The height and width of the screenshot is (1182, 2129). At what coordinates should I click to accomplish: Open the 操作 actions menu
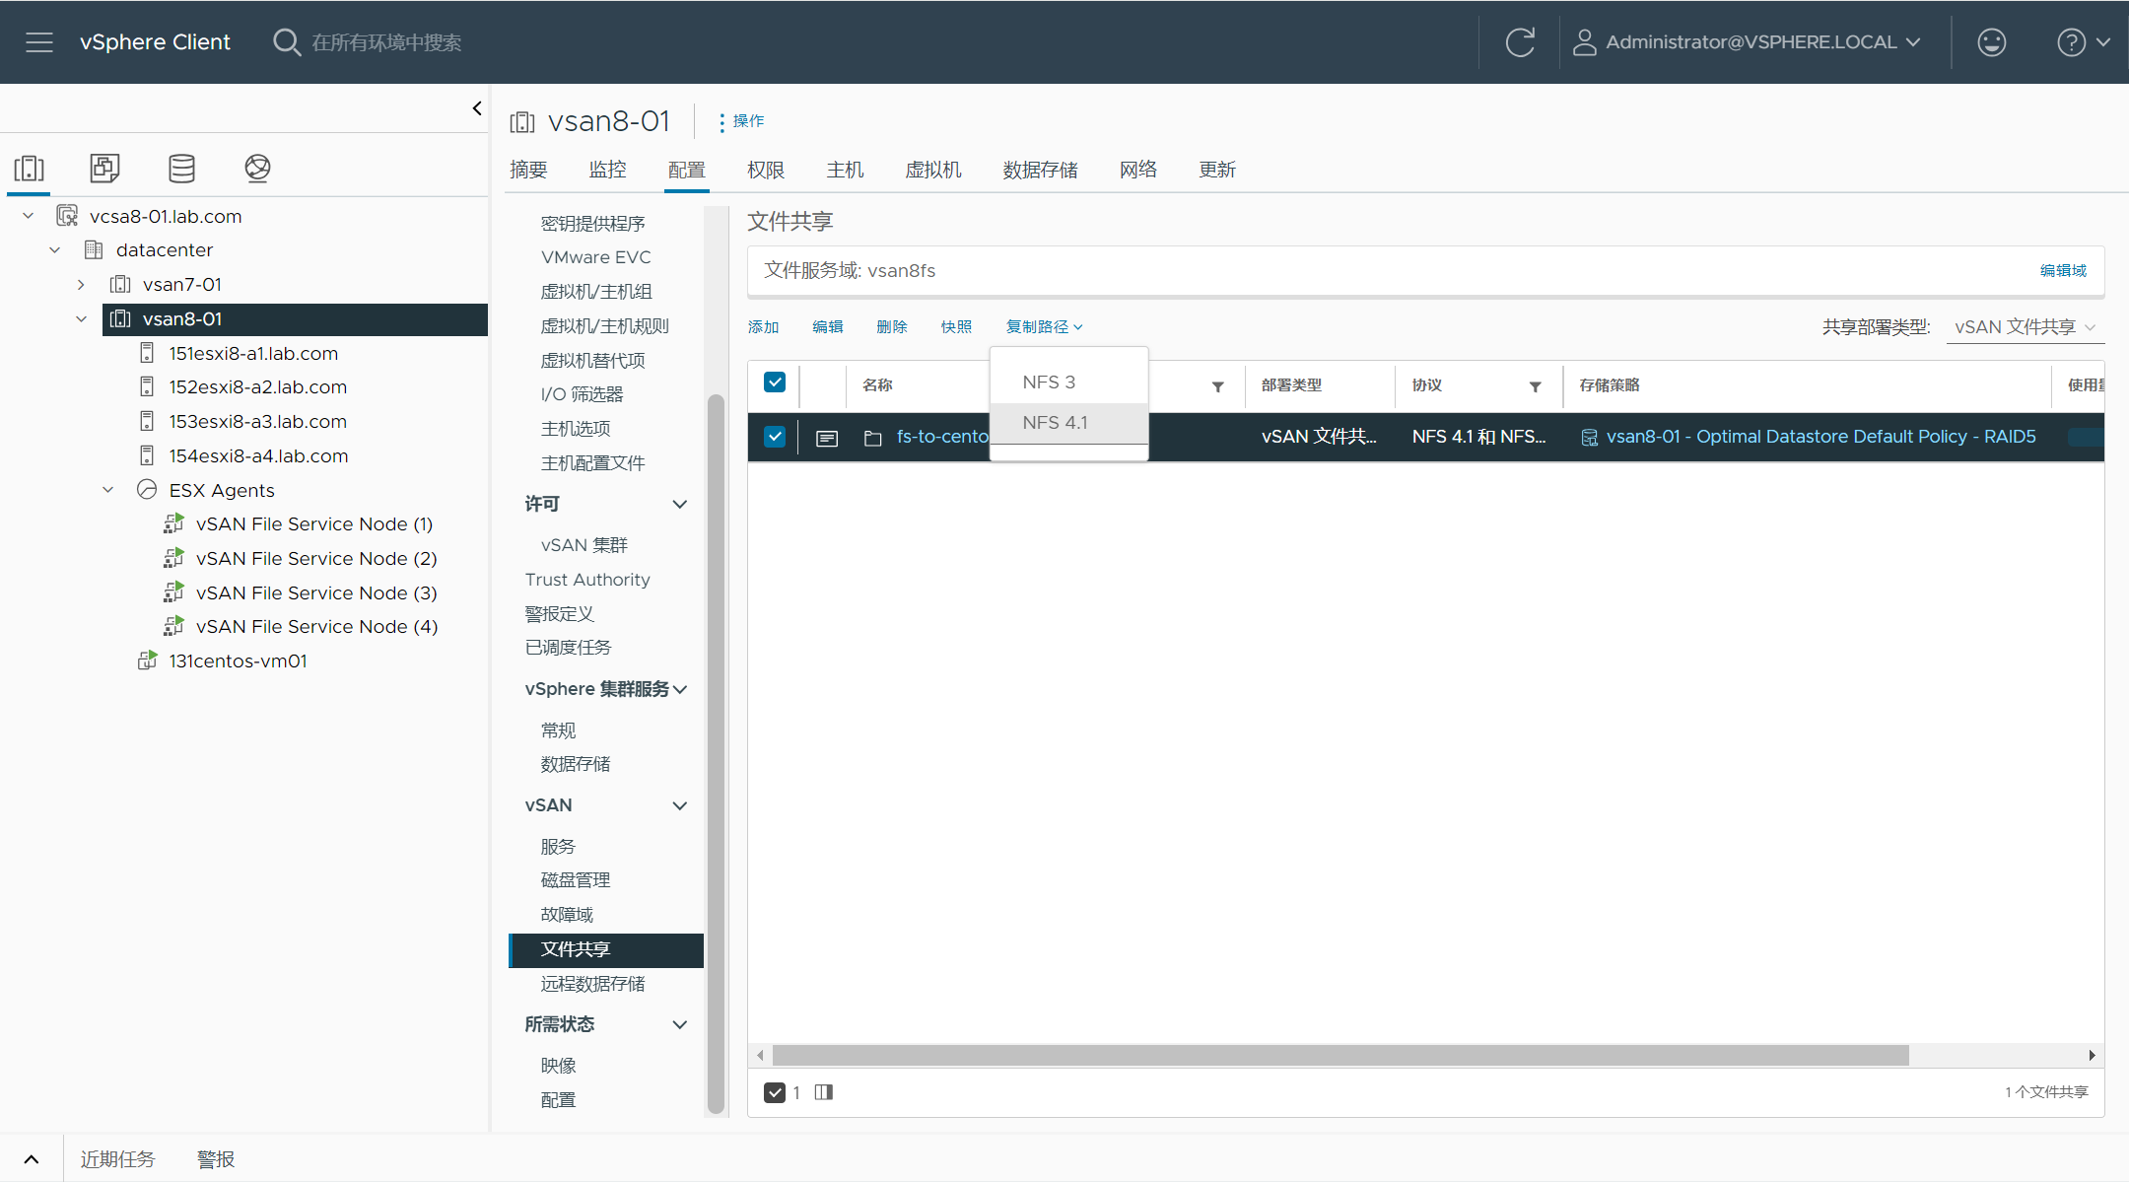741,121
